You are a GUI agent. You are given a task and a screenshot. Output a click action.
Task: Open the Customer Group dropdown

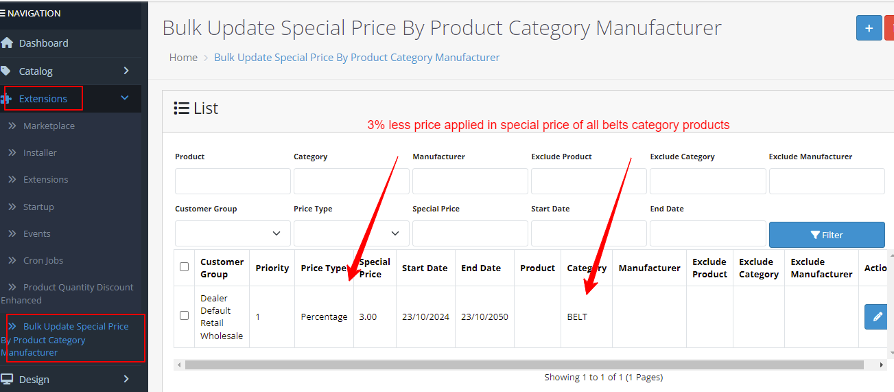tap(233, 233)
